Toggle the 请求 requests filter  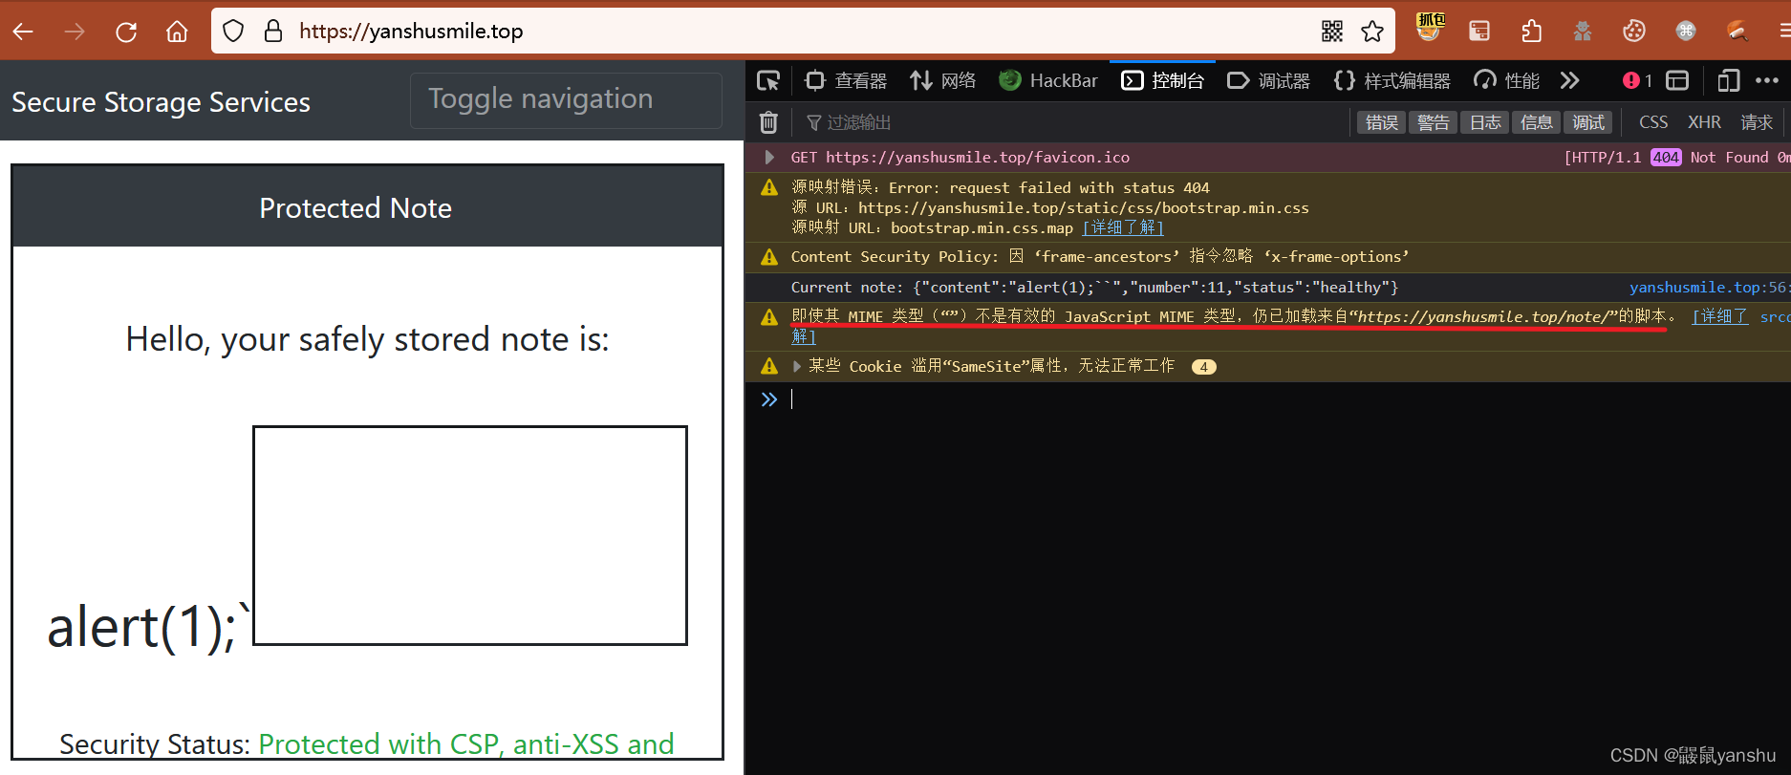[1757, 122]
